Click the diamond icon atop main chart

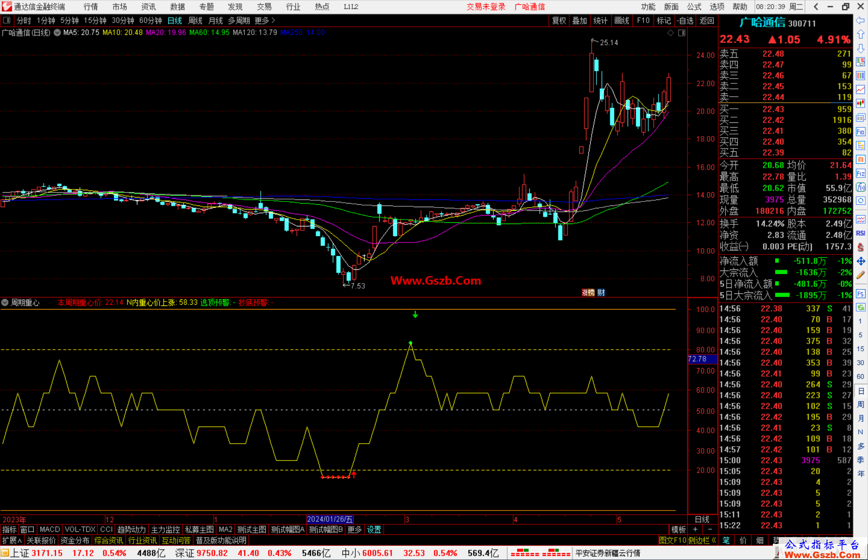670,33
